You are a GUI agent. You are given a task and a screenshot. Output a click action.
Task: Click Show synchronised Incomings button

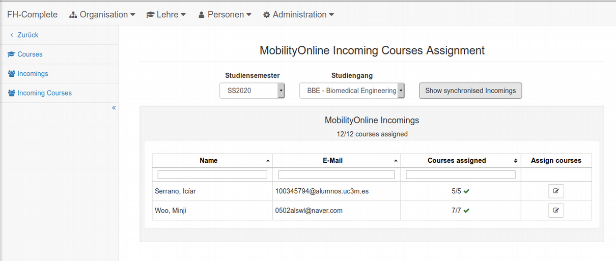(470, 91)
